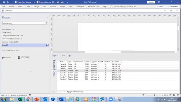Click the search icon beside Tell me
This screenshot has width=181, height=102.
pos(111,7)
